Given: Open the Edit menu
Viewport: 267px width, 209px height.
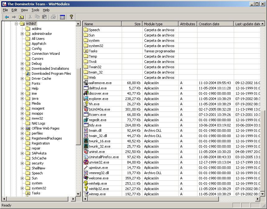Looking at the screenshot, I should (14, 10).
